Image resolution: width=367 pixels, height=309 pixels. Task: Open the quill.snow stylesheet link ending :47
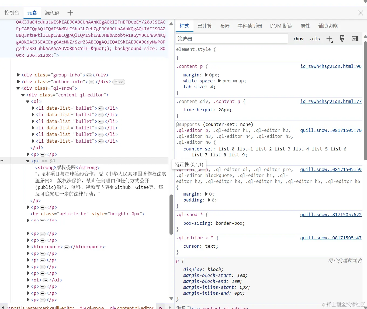tap(331, 238)
